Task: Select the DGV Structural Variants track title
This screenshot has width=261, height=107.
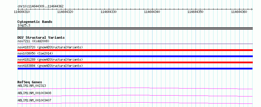Action: coord(41,38)
